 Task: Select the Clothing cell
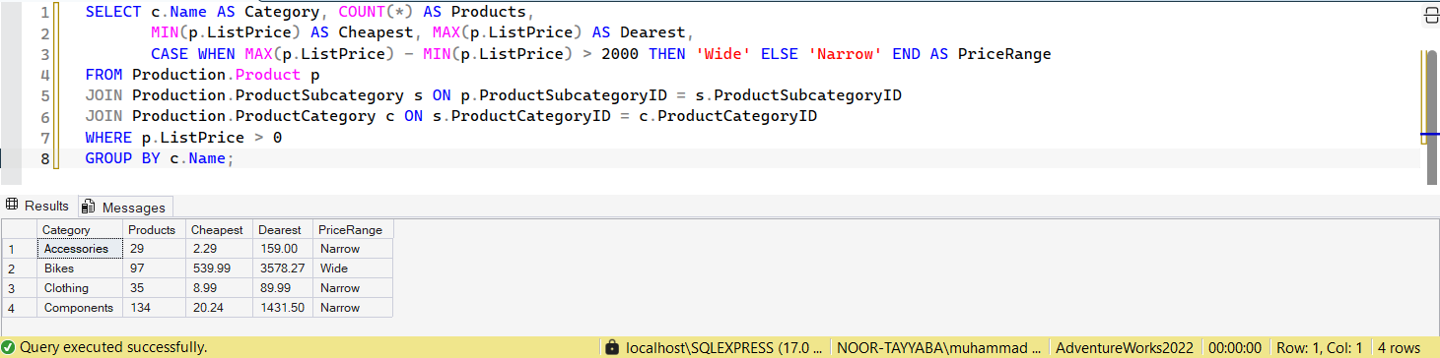click(81, 288)
